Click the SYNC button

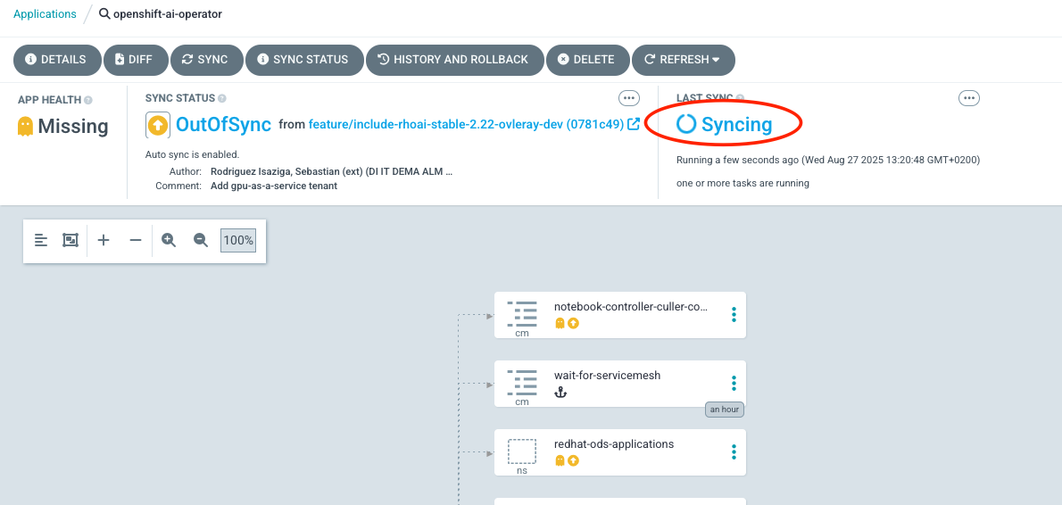click(204, 60)
